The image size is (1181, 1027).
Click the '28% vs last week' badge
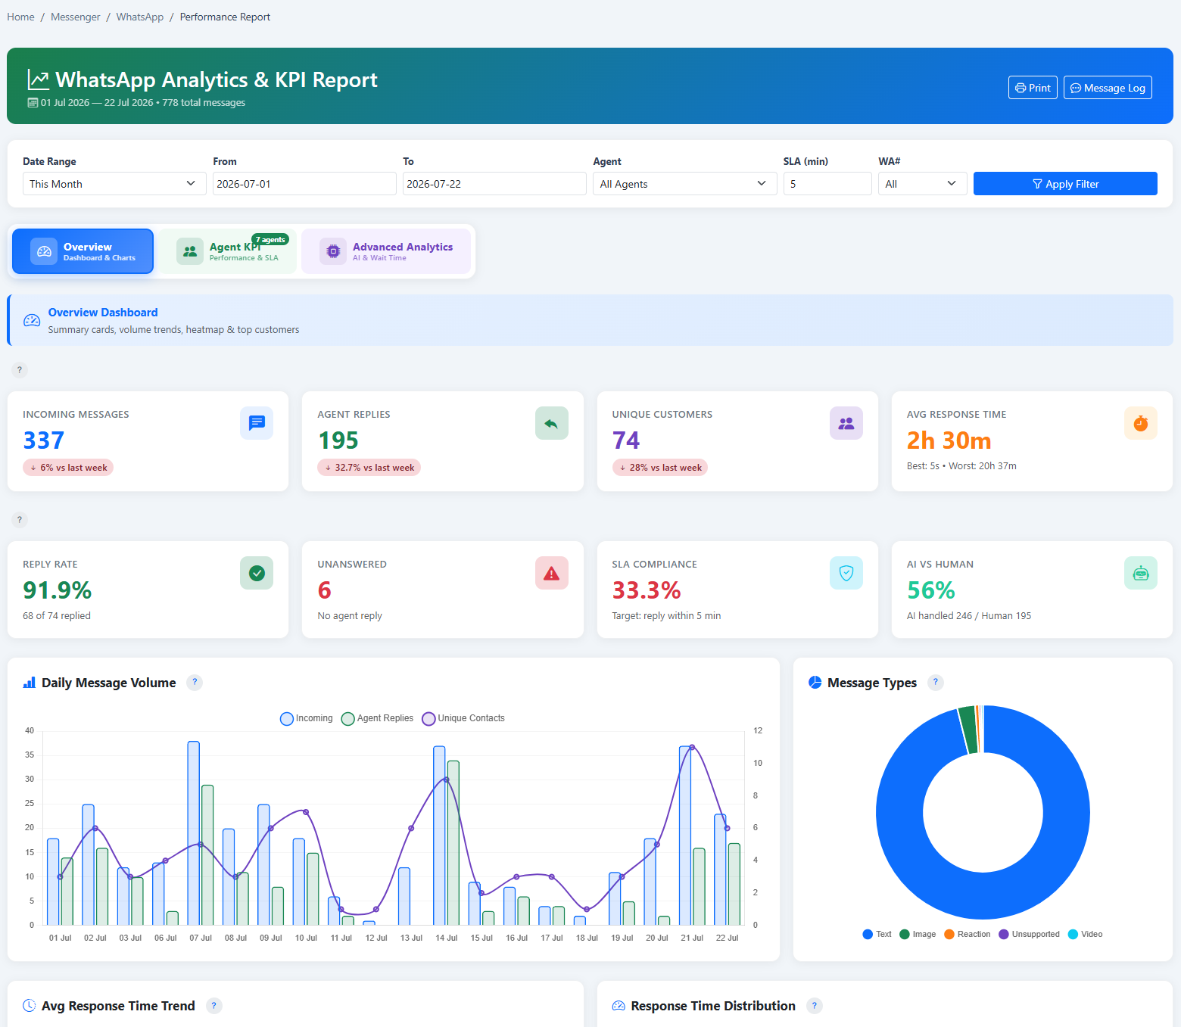[x=660, y=468]
